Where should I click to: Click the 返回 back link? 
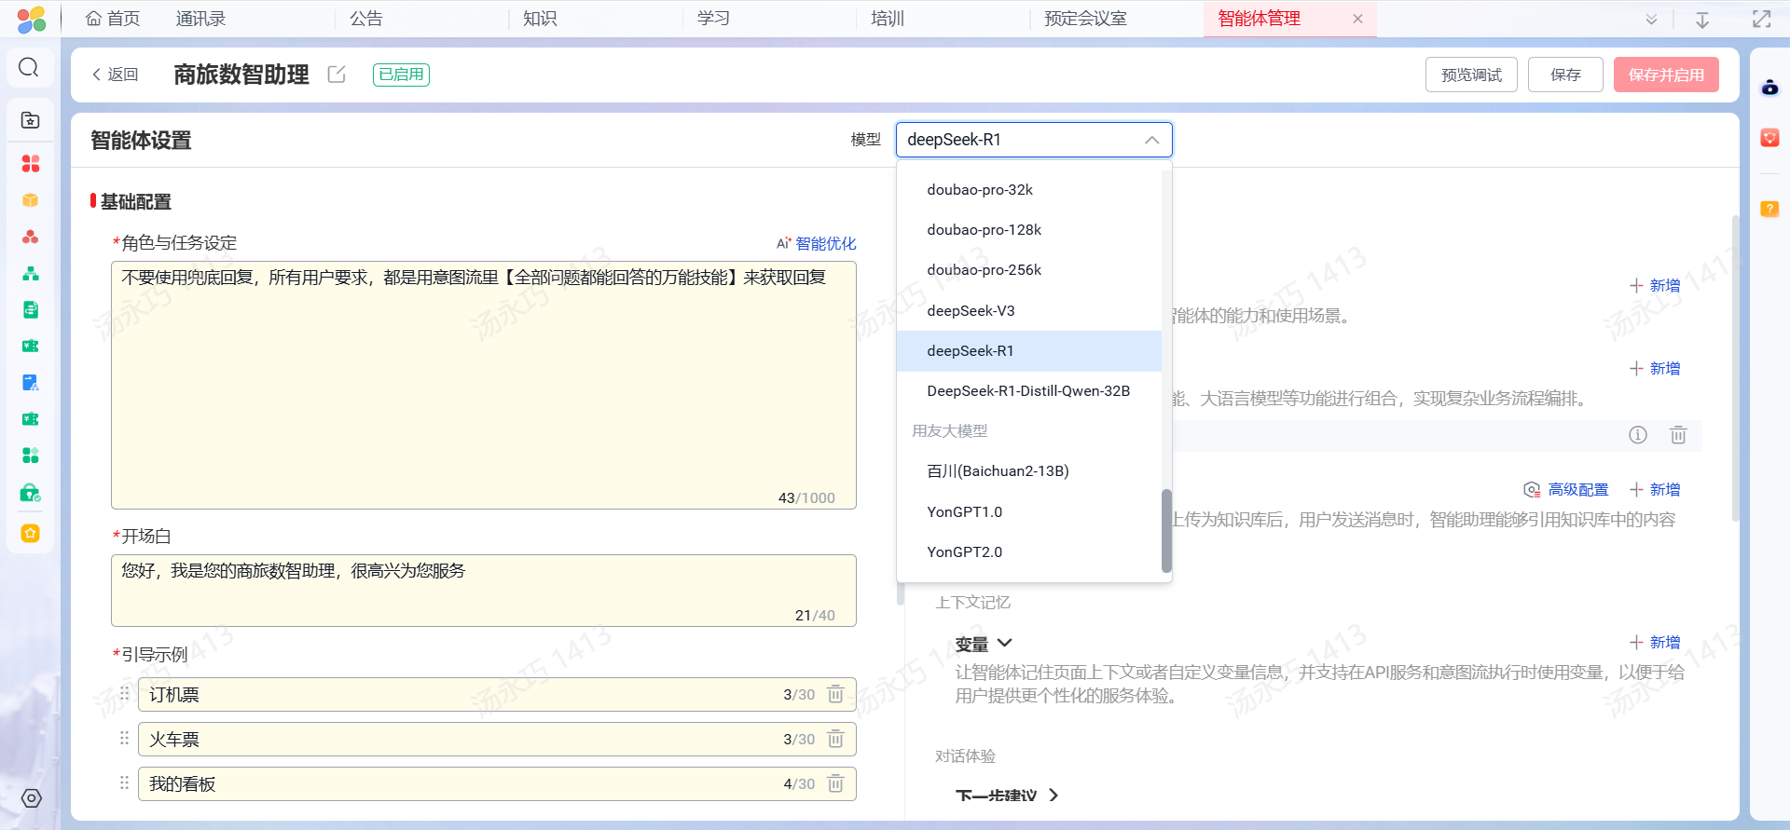point(115,75)
